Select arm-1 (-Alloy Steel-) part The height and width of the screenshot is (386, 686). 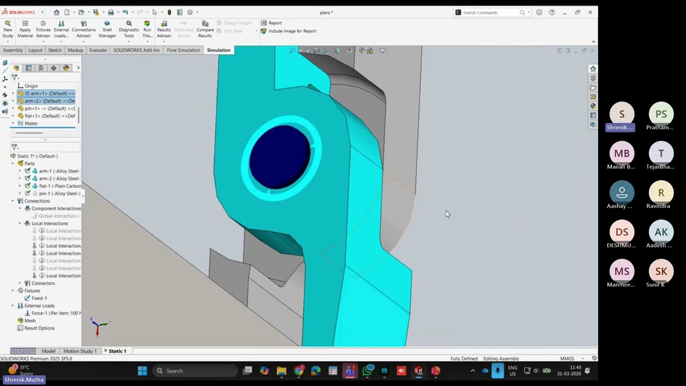56,171
